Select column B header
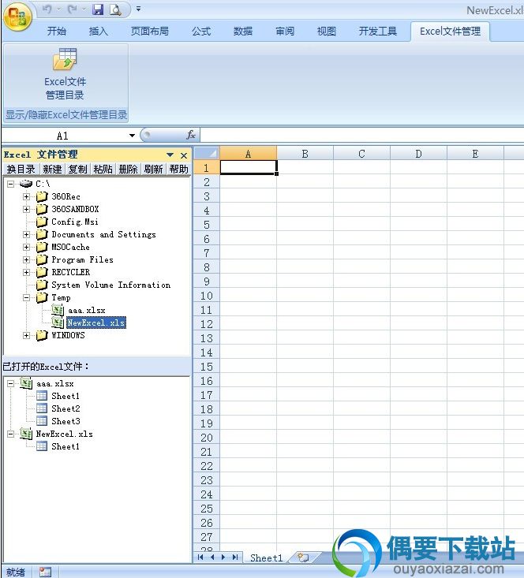Image resolution: width=524 pixels, height=578 pixels. pyautogui.click(x=305, y=153)
